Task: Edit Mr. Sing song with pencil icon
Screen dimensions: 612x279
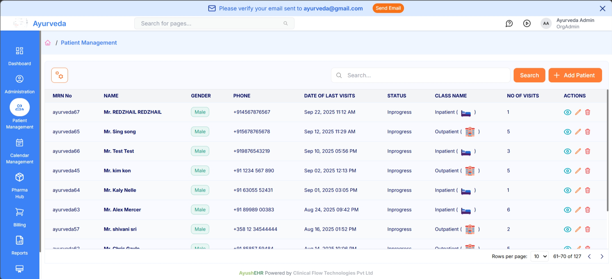Action: click(x=578, y=132)
